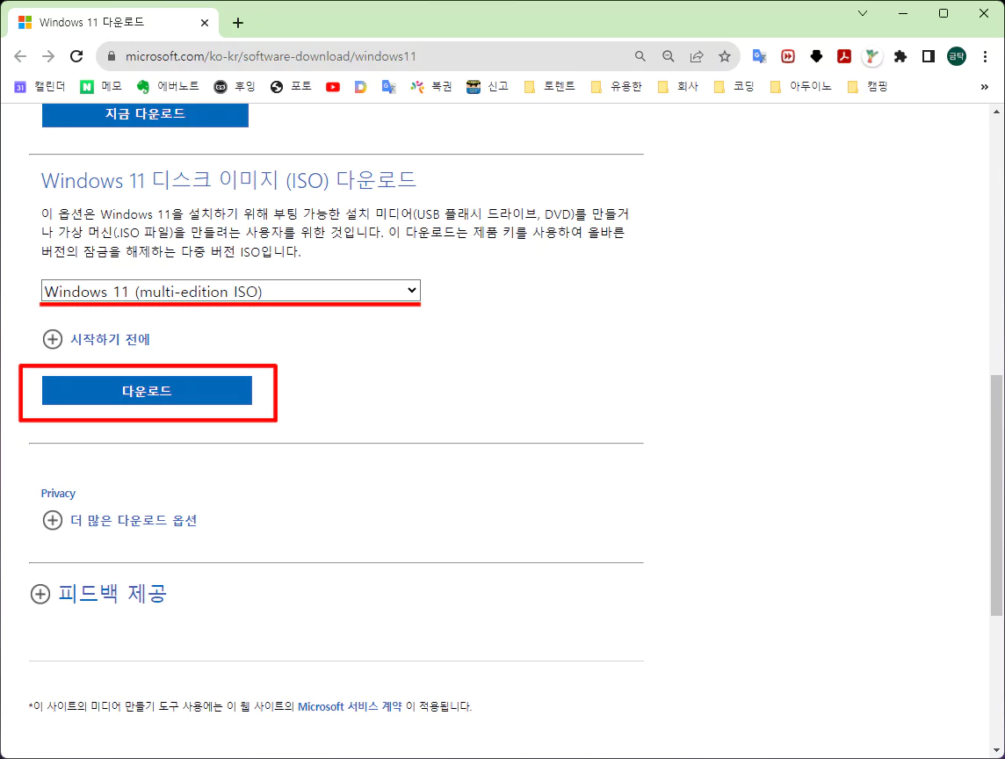Go back to the previous page
Image resolution: width=1005 pixels, height=759 pixels.
pos(20,56)
